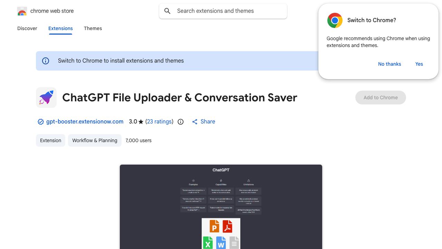Click the ChatGPT heading in the preview
This screenshot has height=249, width=442.
pos(221,170)
